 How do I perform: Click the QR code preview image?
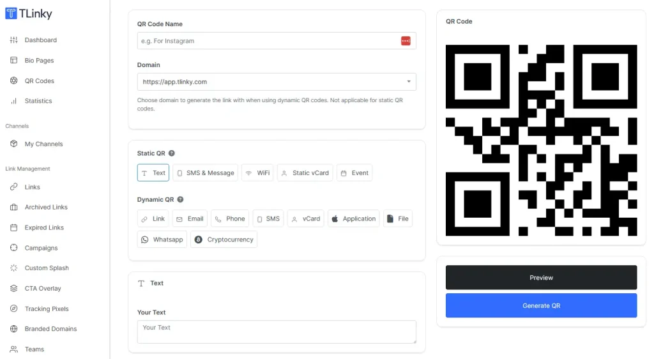point(541,141)
